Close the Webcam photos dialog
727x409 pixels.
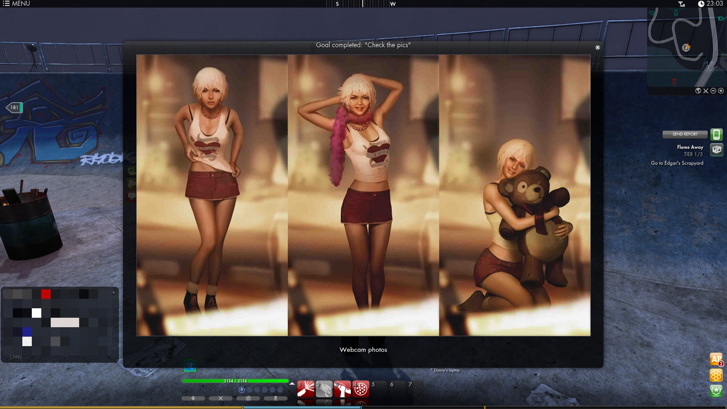click(598, 48)
